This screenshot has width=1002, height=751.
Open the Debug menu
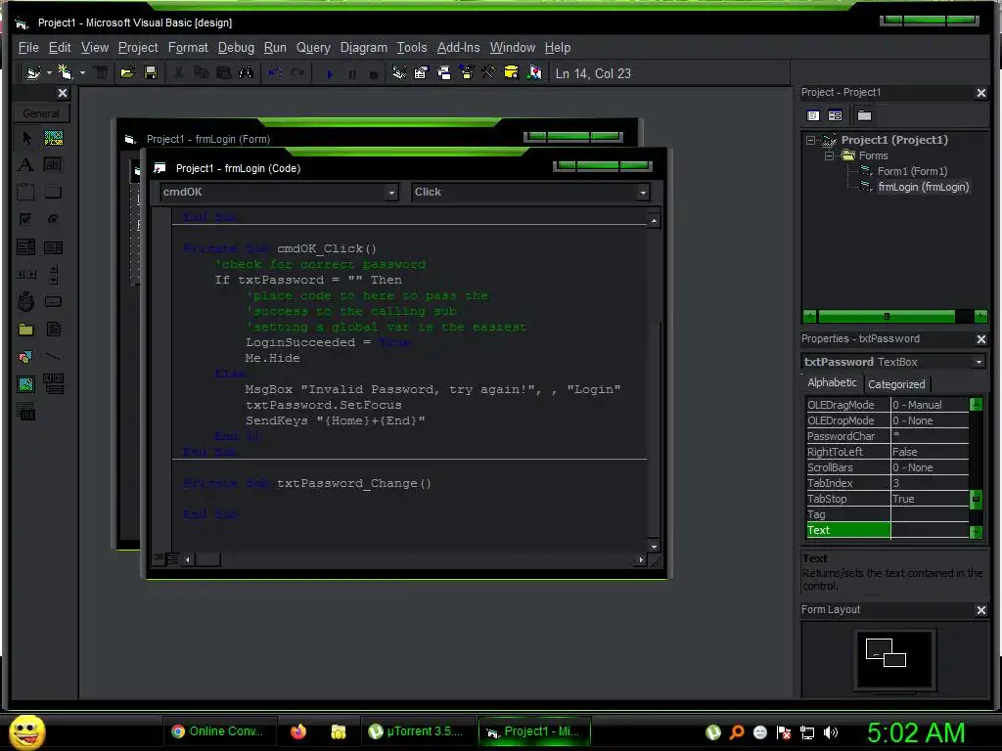(236, 47)
